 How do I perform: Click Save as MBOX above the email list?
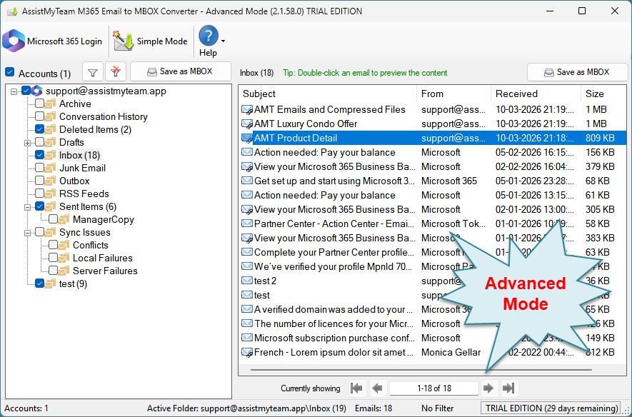pos(577,72)
